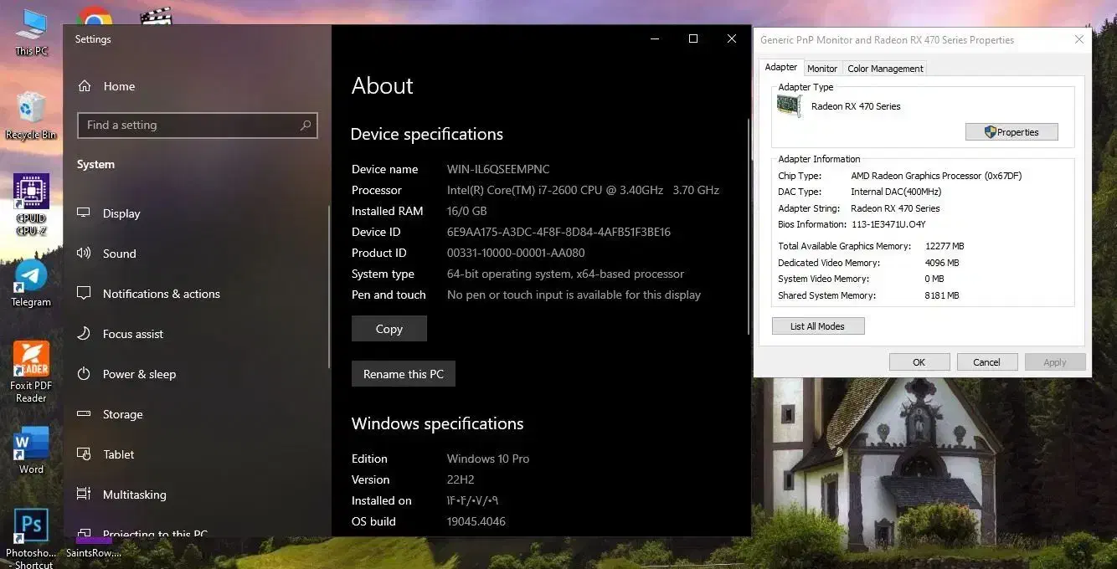Click the Home icon in Settings

tap(85, 86)
